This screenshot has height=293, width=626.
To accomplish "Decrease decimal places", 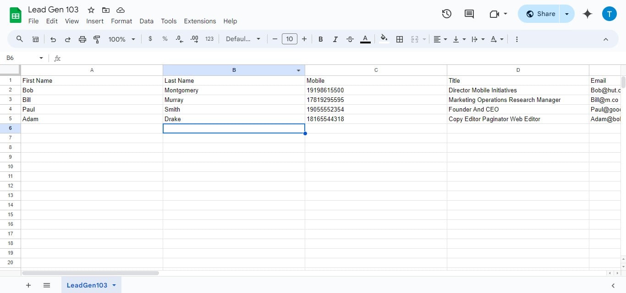I will (x=179, y=39).
